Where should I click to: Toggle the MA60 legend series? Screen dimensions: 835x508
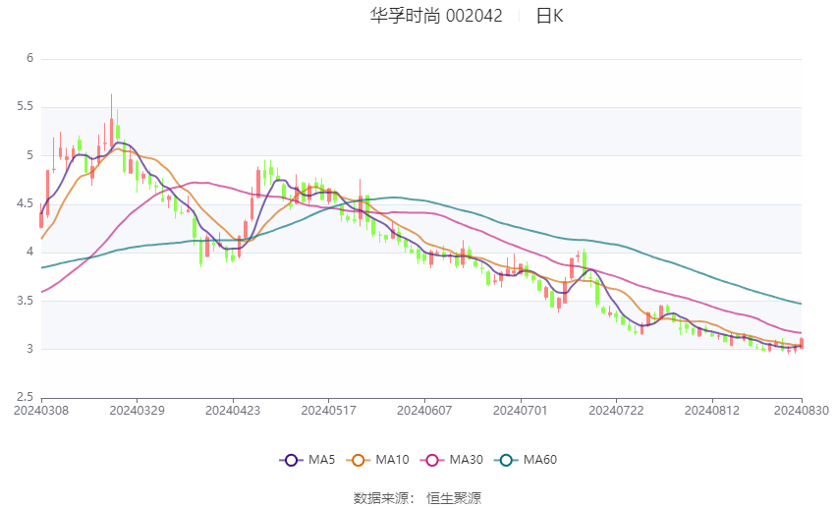click(526, 460)
